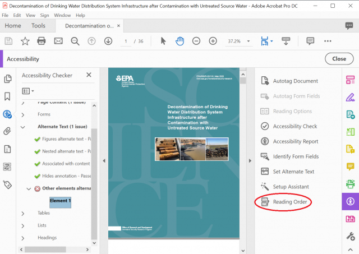Click the Reading Order tool
Screen dimensions: 359x254
click(x=289, y=201)
